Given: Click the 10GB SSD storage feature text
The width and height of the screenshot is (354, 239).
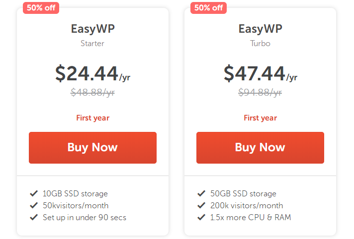Looking at the screenshot, I should [75, 193].
